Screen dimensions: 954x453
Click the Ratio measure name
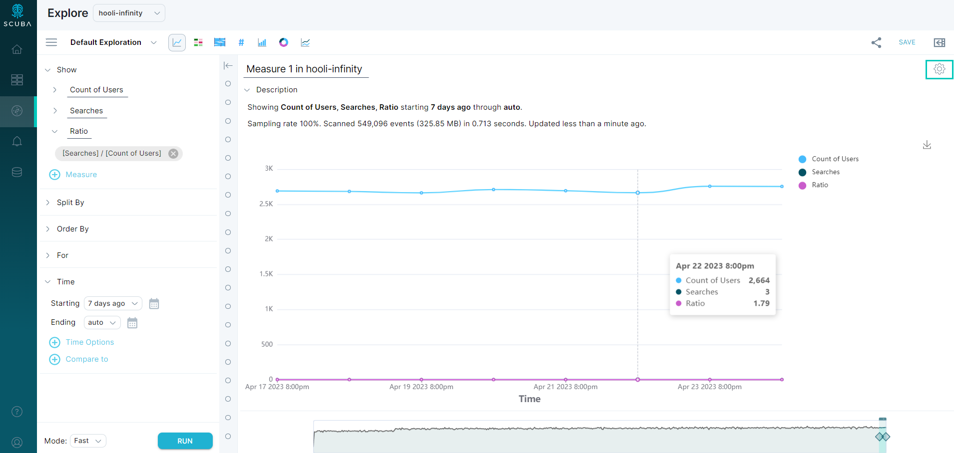[79, 131]
